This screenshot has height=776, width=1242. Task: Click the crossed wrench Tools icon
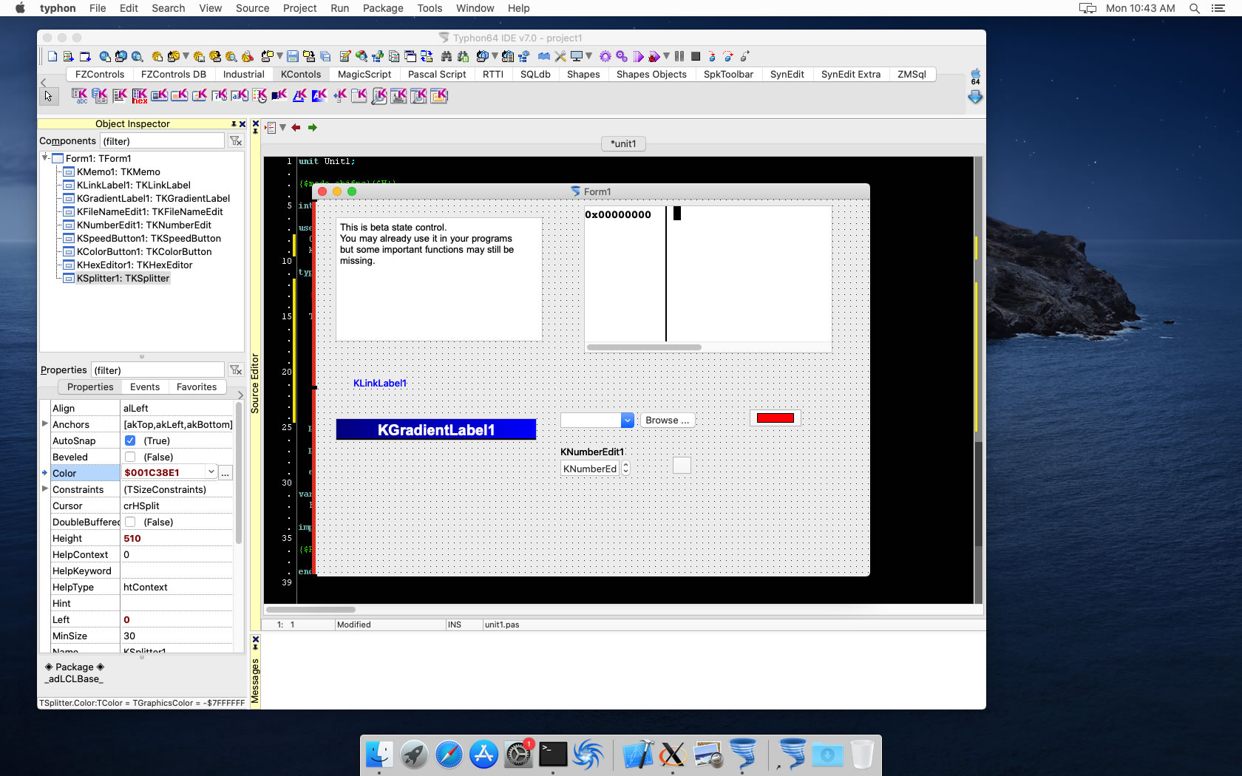560,56
